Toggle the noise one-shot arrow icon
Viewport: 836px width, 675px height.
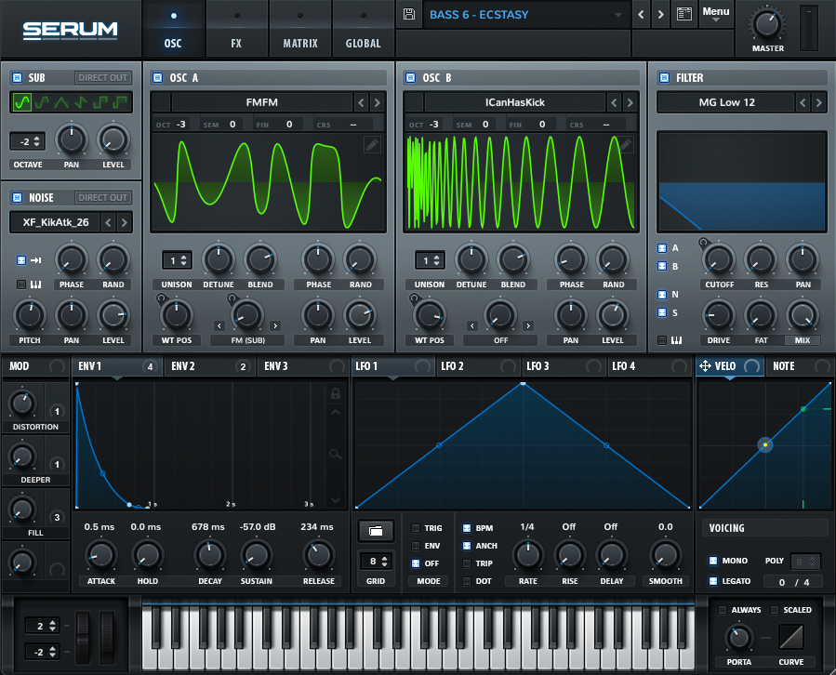35,260
